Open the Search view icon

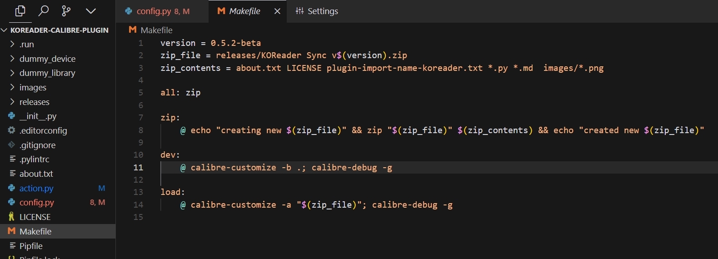[x=44, y=11]
